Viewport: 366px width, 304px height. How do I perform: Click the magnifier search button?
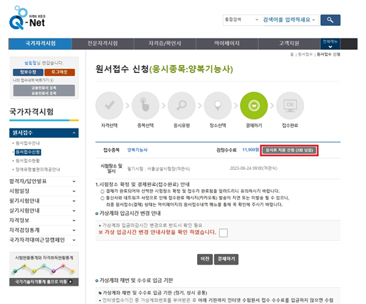tap(330, 20)
